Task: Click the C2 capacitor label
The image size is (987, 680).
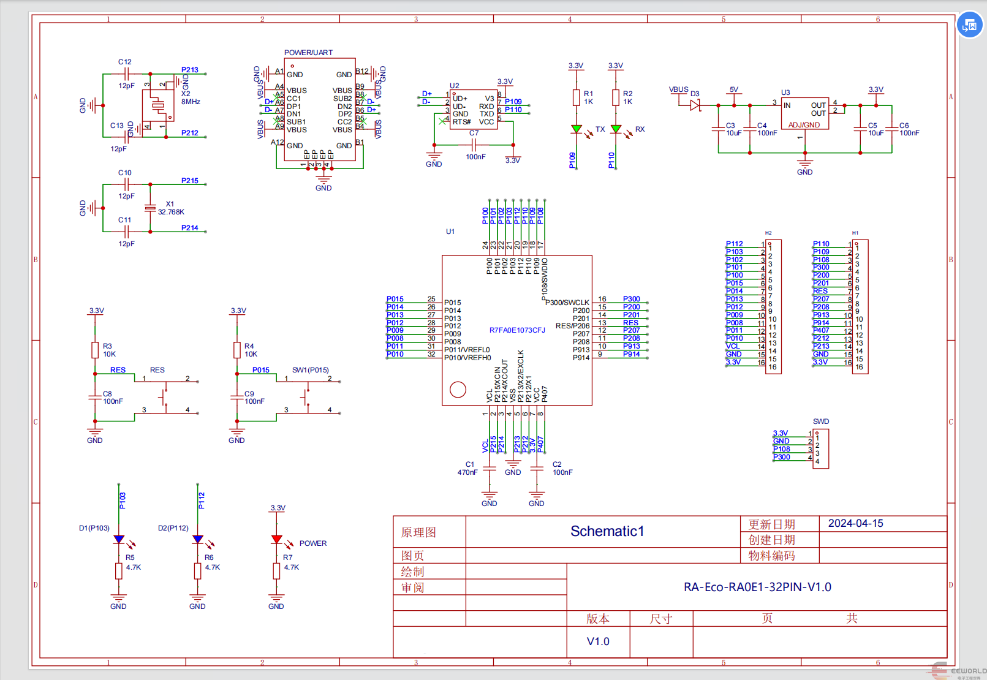Action: [557, 464]
